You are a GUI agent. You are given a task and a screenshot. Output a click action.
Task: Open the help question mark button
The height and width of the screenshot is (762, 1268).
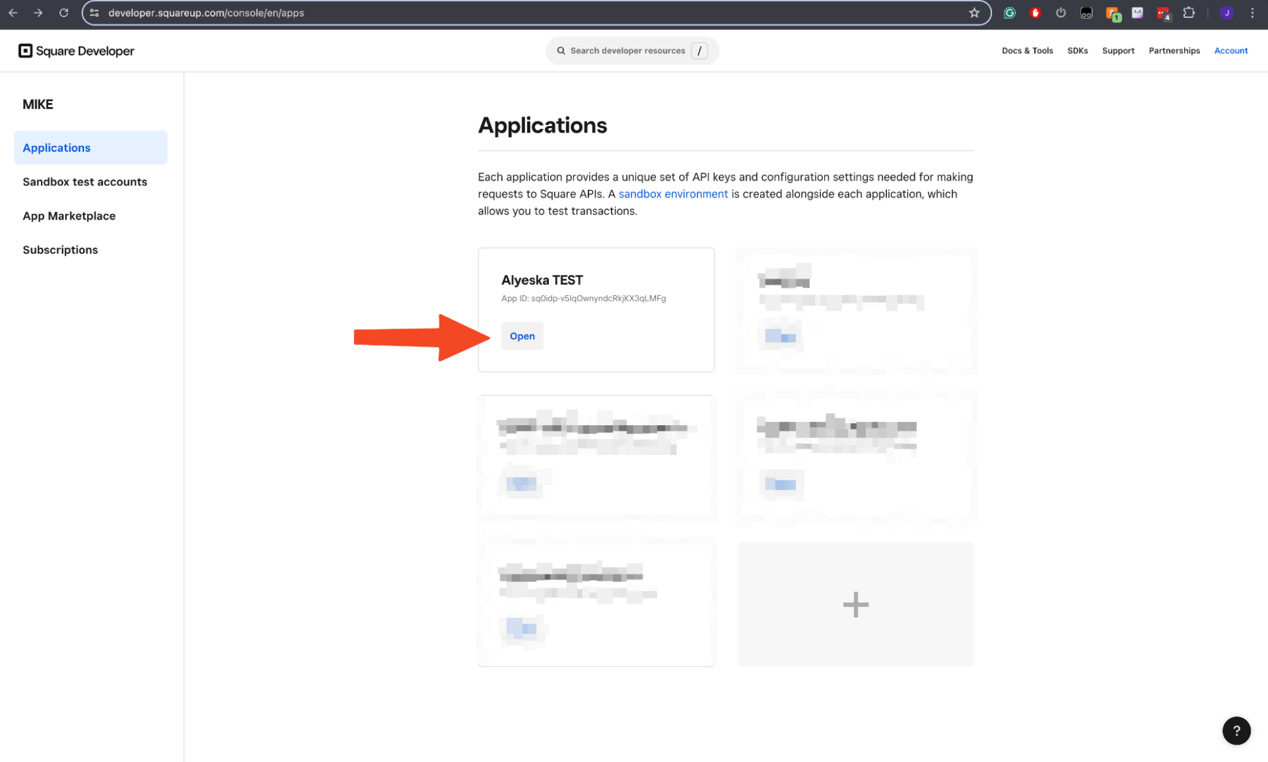(x=1236, y=731)
